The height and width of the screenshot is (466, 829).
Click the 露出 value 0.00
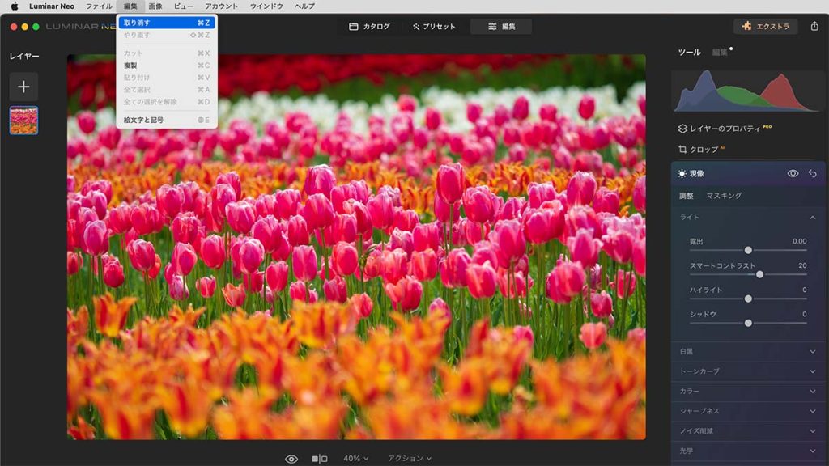tap(799, 241)
